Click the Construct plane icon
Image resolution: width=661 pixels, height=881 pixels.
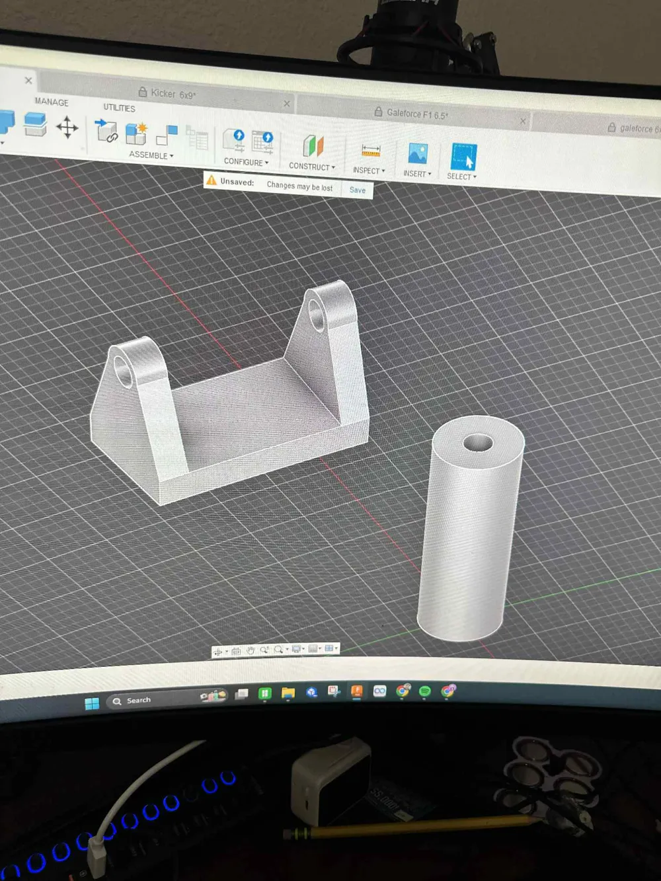[x=313, y=146]
